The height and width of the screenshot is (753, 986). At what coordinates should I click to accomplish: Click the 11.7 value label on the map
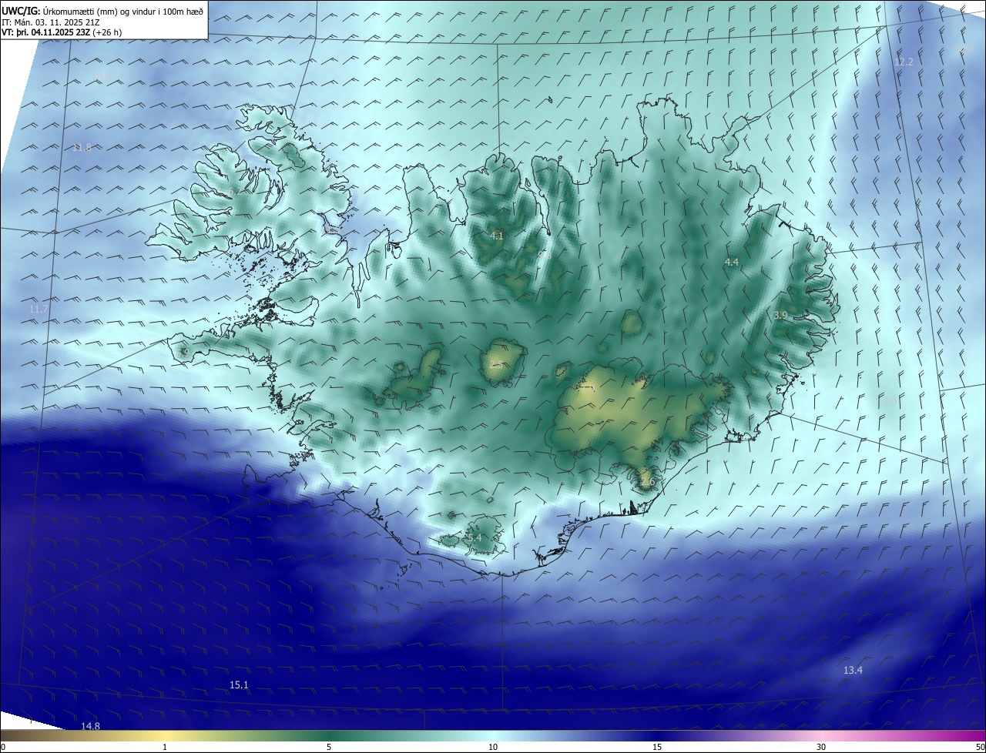pos(38,309)
